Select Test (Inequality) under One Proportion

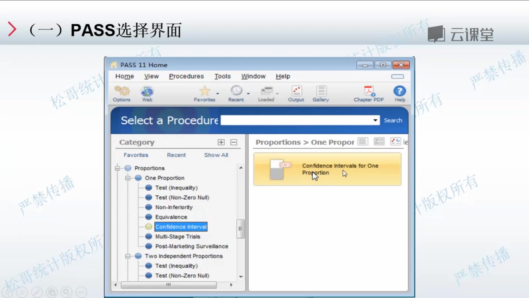176,188
